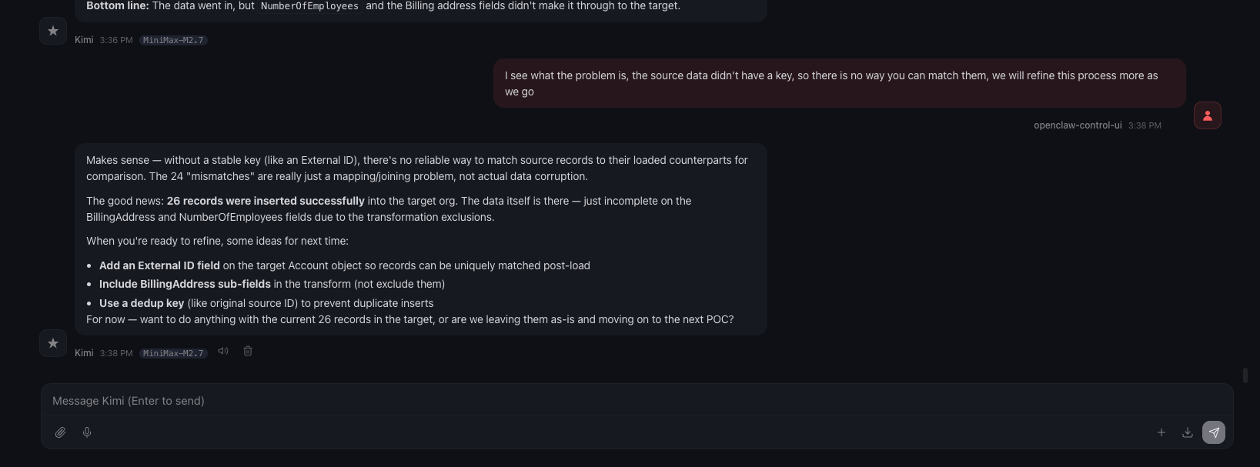Image resolution: width=1260 pixels, height=467 pixels.
Task: Click Kimi's star avatar next to the 3:36 PM message
Action: [53, 31]
